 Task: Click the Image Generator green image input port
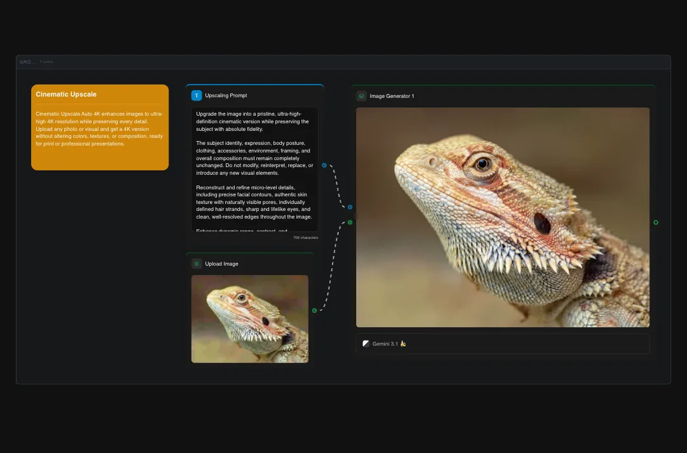(x=350, y=222)
